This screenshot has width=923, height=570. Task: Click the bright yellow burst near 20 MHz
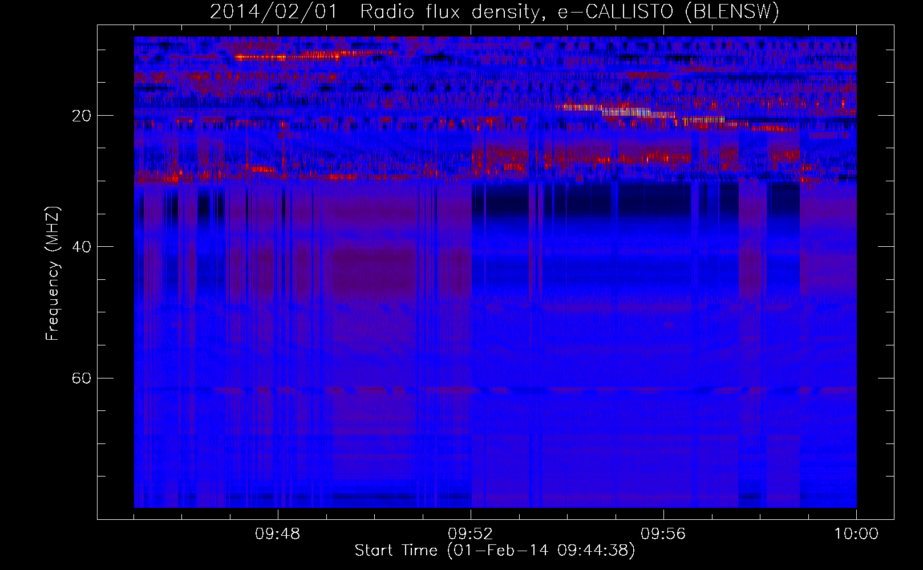639,112
